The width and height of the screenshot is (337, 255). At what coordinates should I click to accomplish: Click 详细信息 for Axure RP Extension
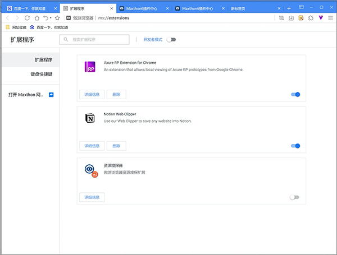coord(92,95)
